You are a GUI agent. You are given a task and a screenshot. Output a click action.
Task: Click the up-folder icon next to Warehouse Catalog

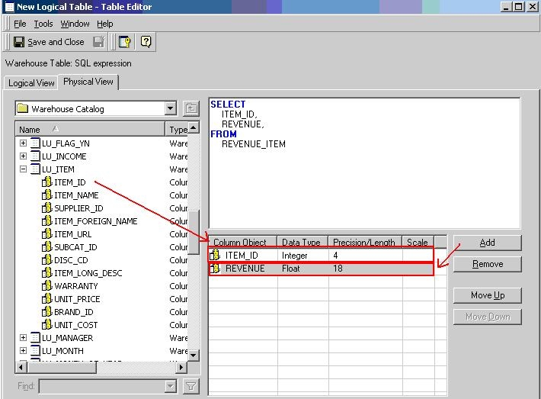coord(190,109)
